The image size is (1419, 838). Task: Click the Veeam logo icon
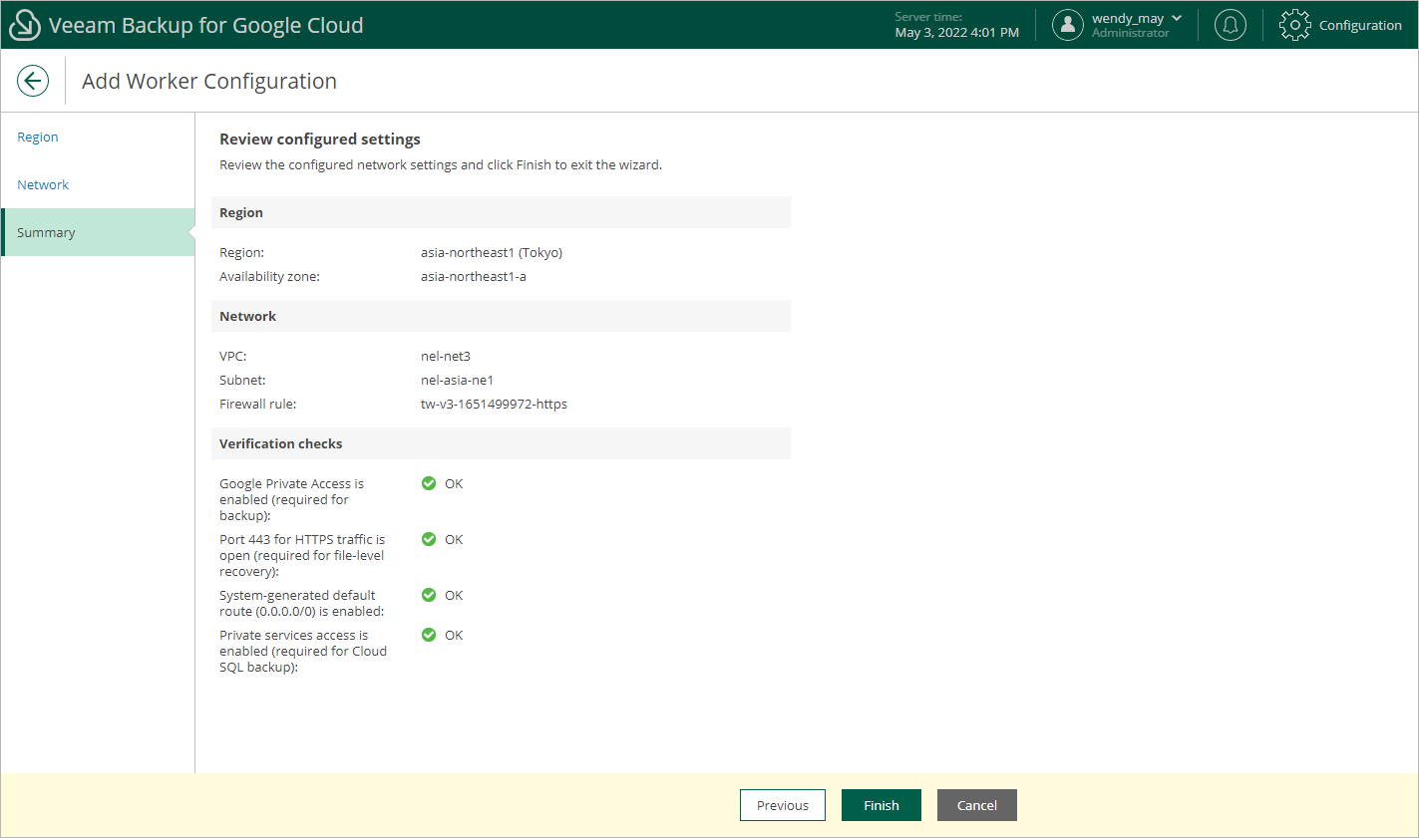point(24,25)
